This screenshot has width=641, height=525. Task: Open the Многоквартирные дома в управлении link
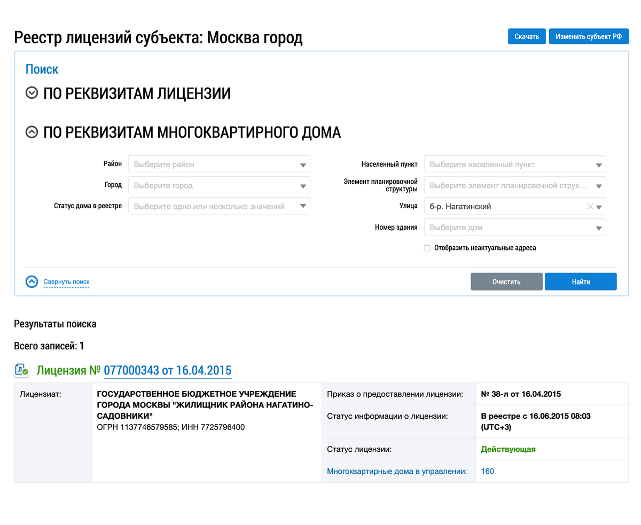pos(397,471)
